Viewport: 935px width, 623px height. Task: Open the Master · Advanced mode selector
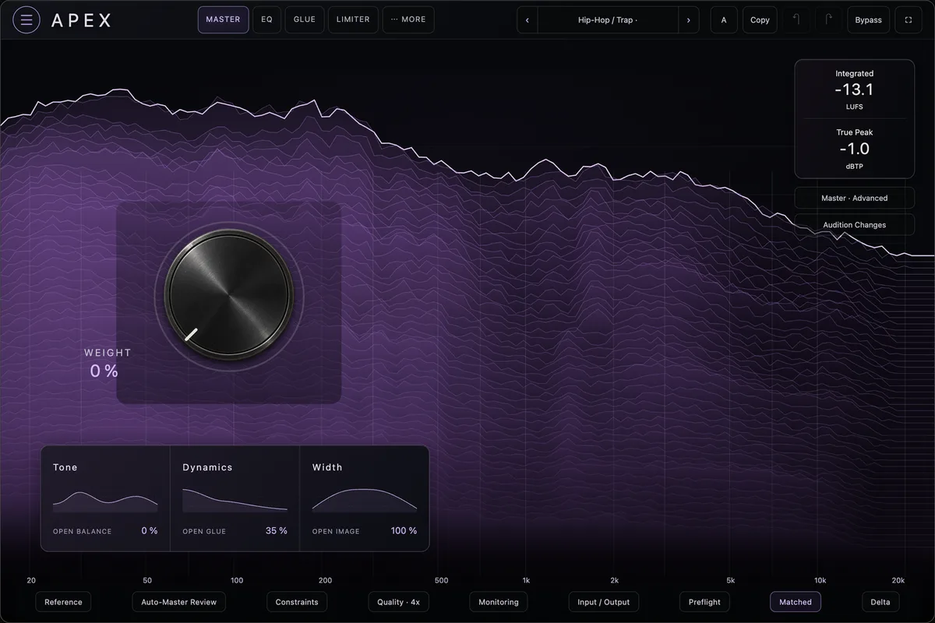[855, 198]
